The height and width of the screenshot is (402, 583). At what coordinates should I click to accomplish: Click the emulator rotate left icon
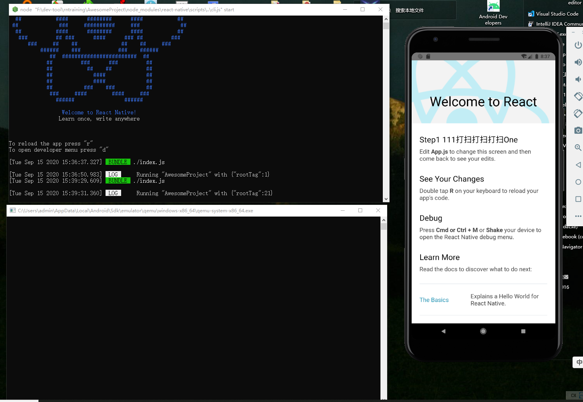(x=578, y=96)
